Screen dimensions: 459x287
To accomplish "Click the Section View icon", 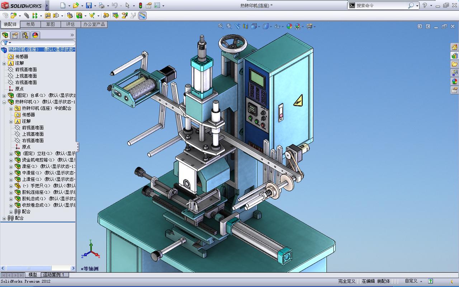I will [246, 26].
